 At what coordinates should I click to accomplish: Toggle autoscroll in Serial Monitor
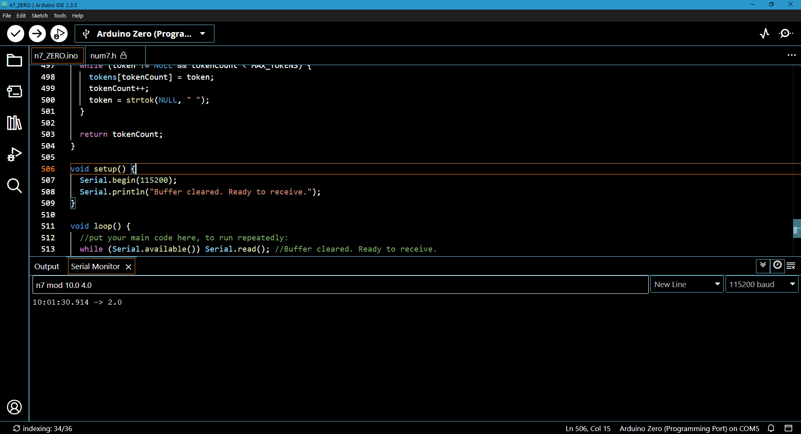click(763, 265)
